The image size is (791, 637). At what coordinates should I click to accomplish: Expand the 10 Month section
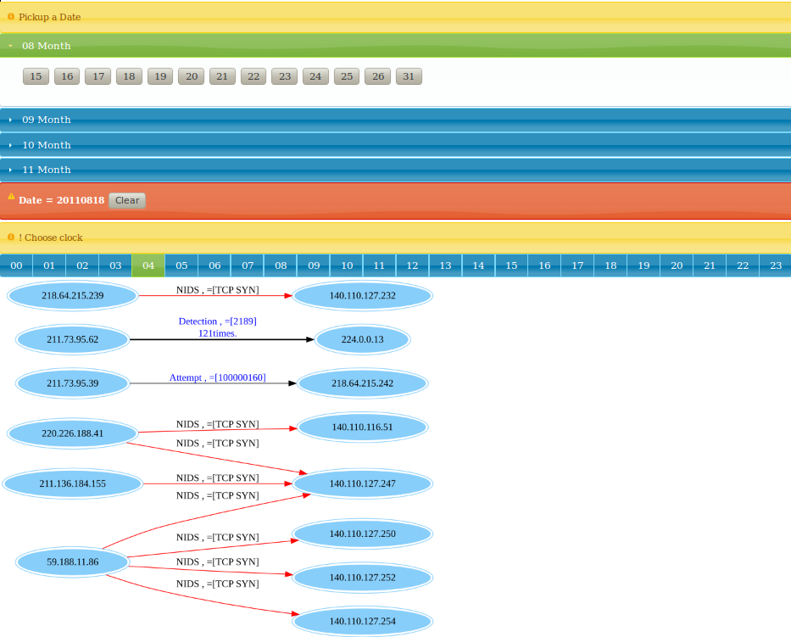tap(395, 145)
